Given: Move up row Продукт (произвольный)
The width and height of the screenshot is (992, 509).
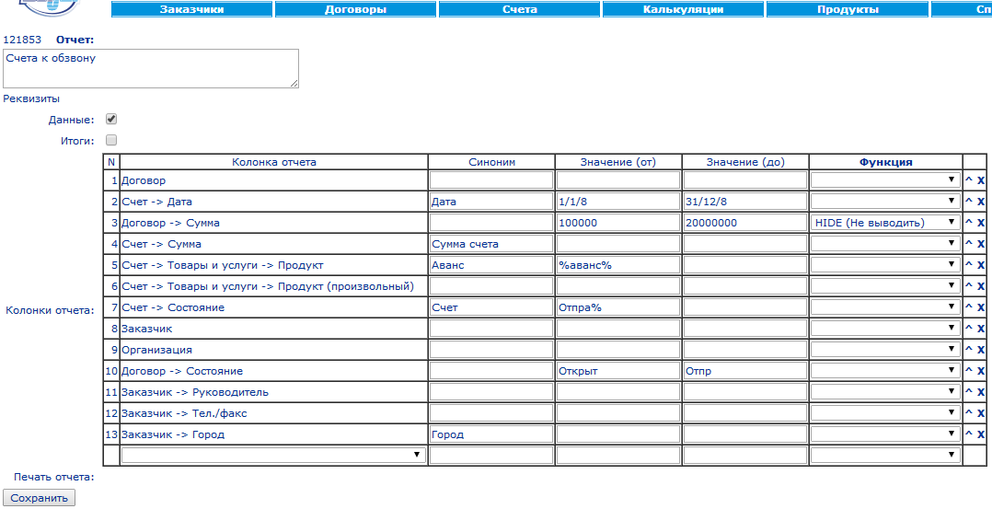Looking at the screenshot, I should [x=968, y=286].
